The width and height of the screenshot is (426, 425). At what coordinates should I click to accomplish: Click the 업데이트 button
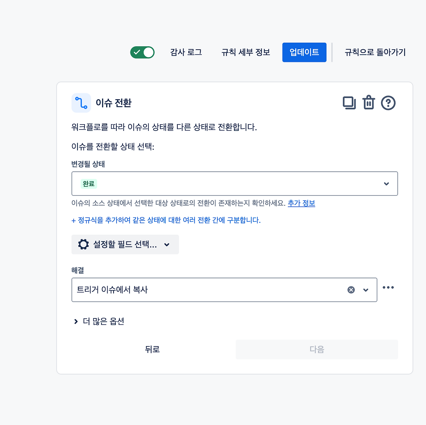304,52
